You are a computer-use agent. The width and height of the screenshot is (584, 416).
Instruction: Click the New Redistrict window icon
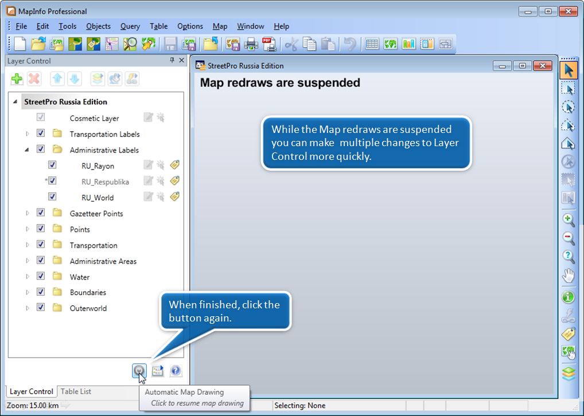pos(445,44)
